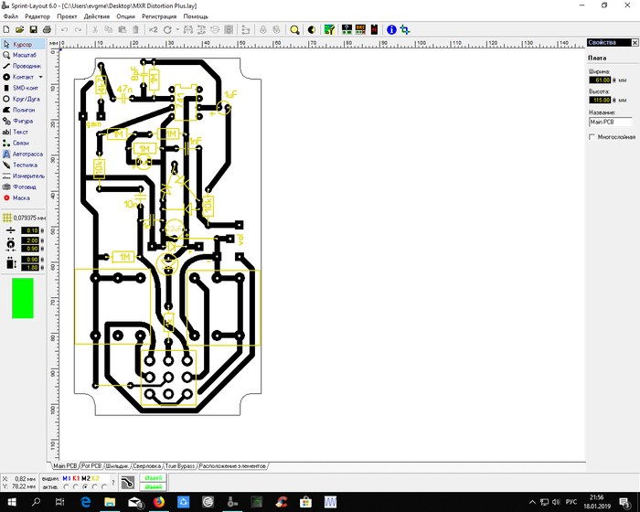The width and height of the screenshot is (640, 512).
Task: Select the K1 active layer radio button
Action: [74, 486]
